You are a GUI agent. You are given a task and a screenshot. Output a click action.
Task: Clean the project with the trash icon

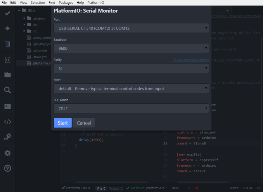tap(7, 44)
